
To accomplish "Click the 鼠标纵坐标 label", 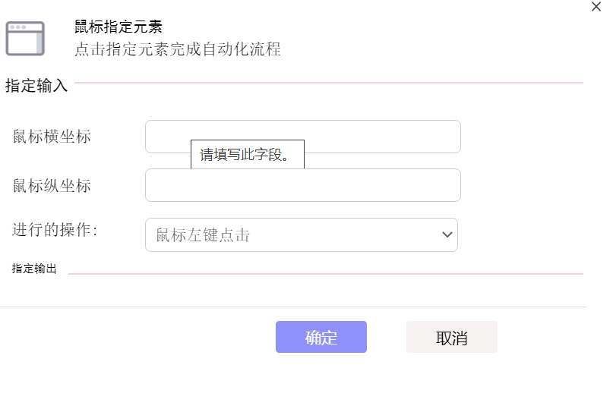I will pos(52,186).
